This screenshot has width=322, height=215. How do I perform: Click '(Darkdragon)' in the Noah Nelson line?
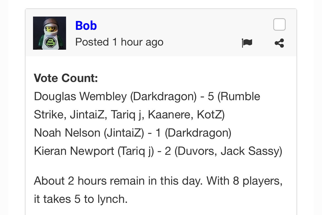click(x=198, y=133)
